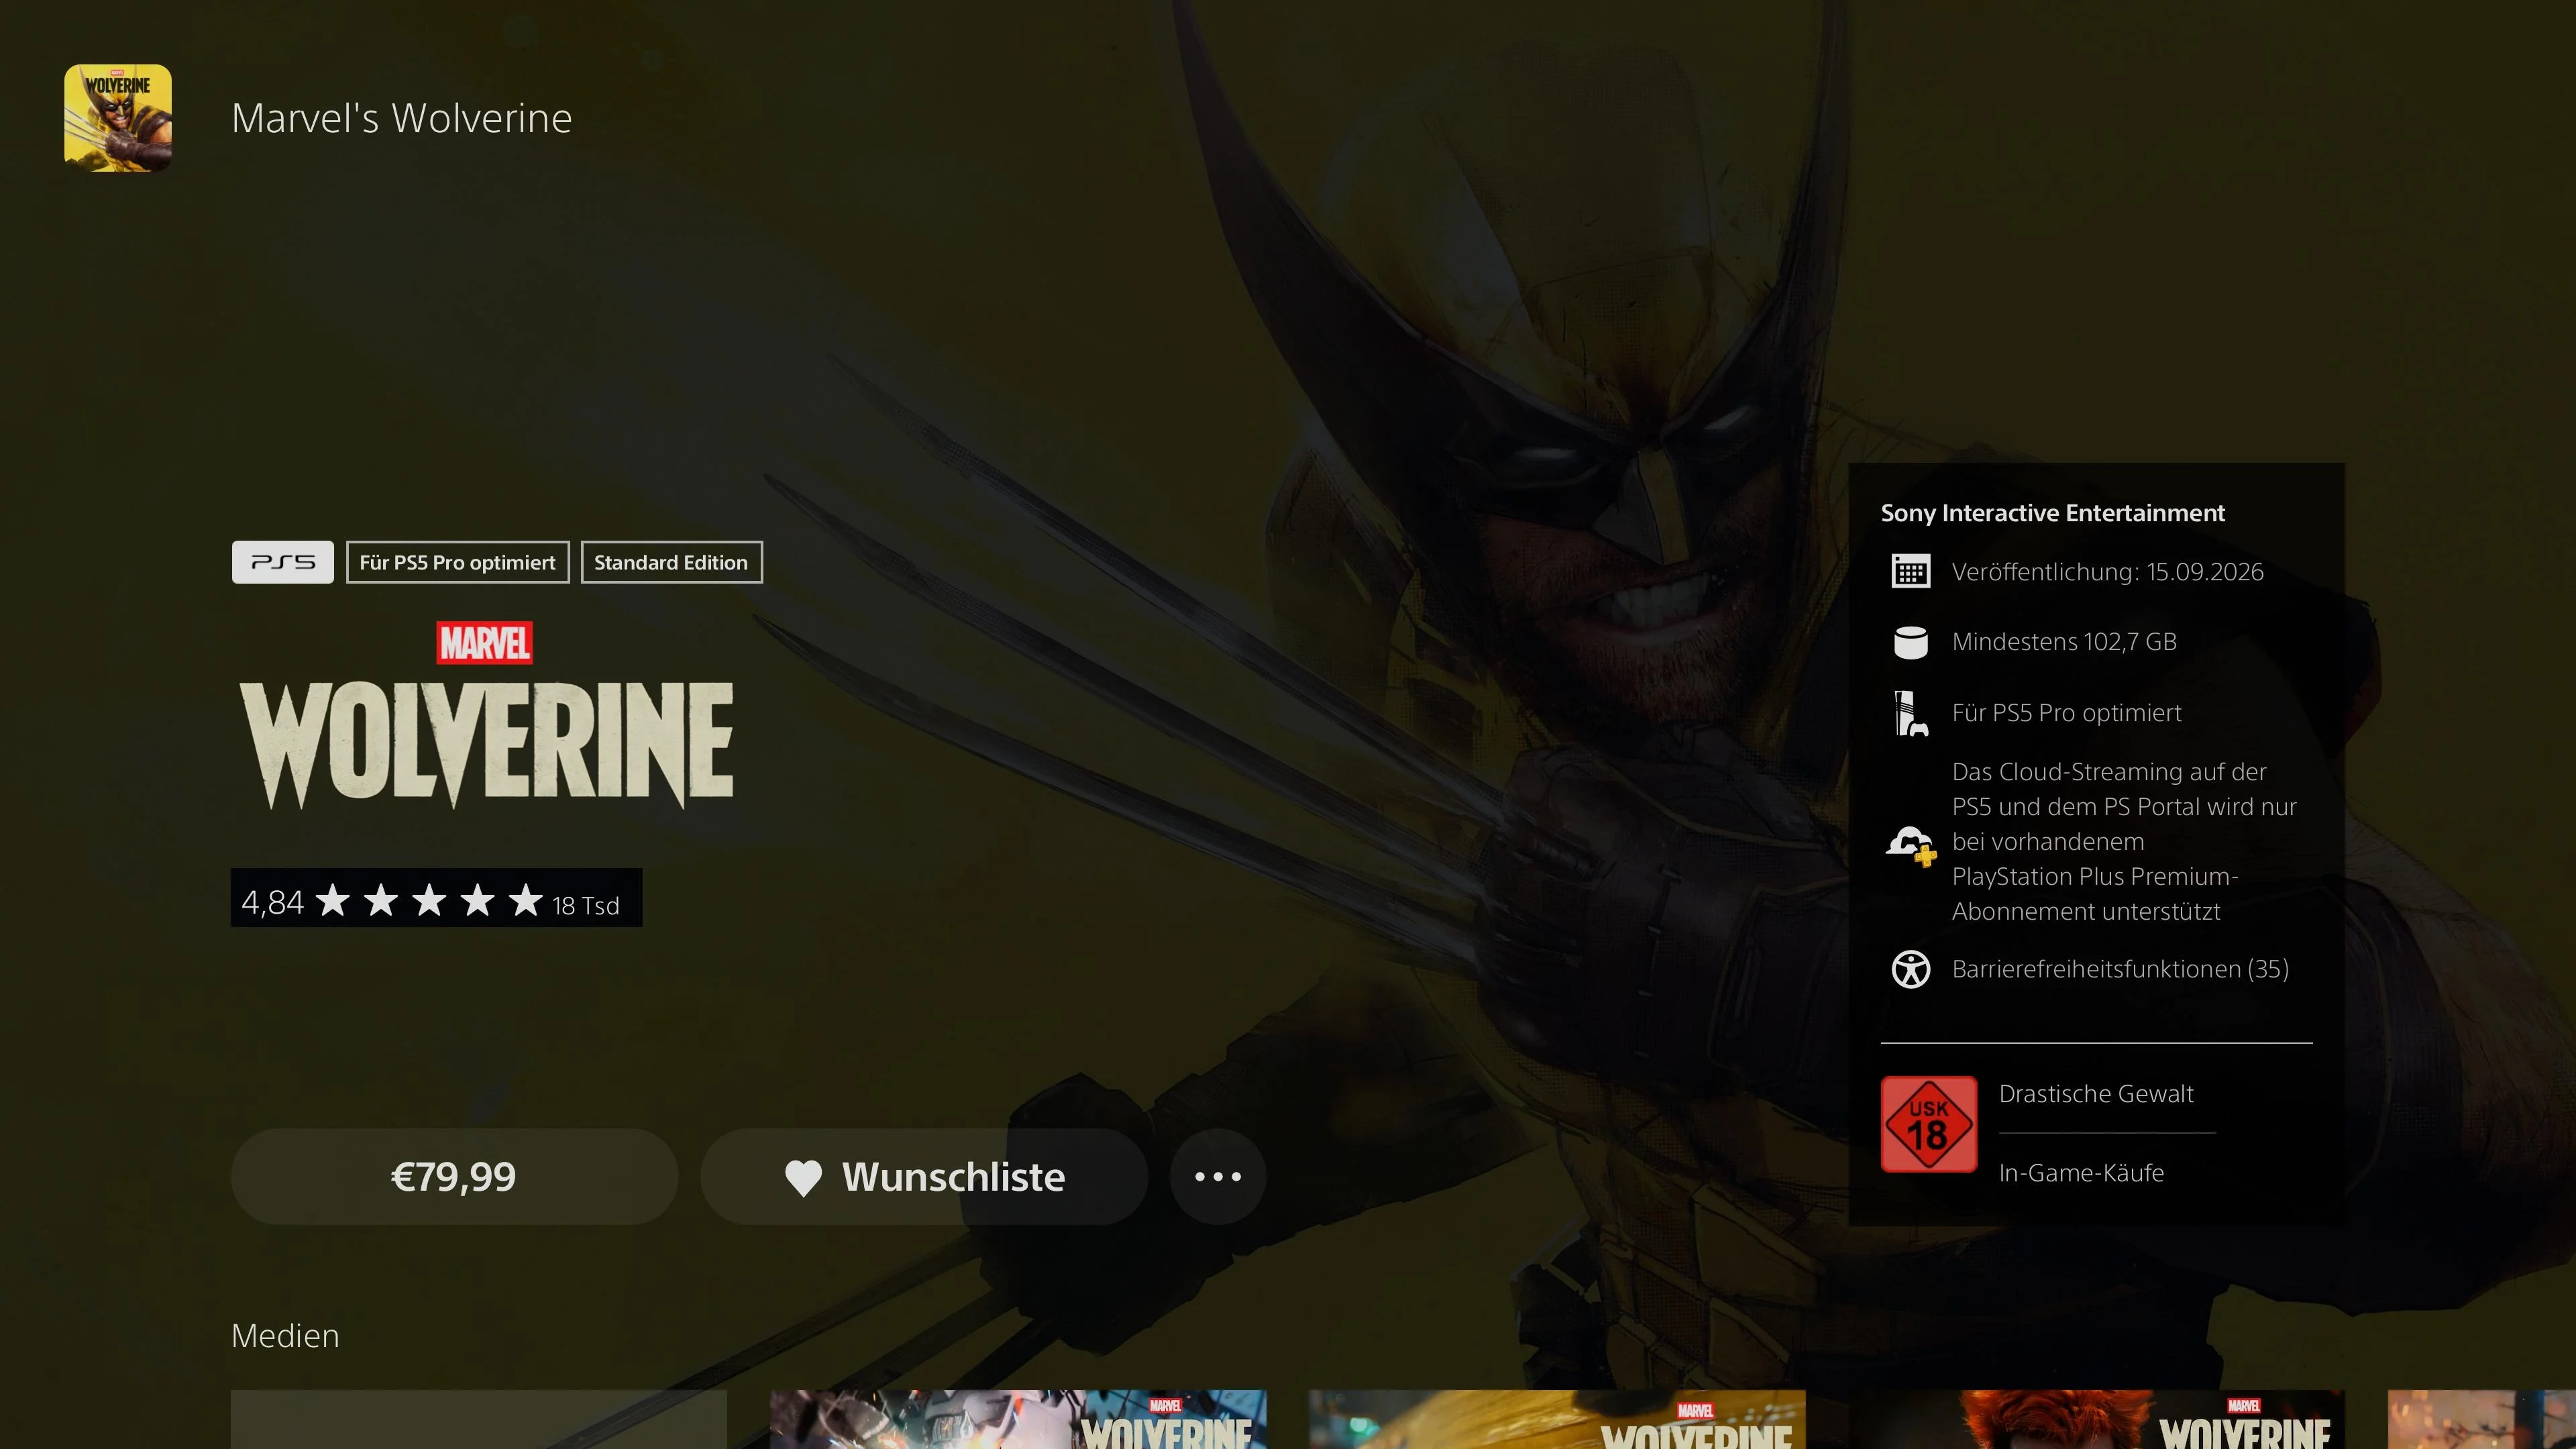Select the Standard Edition tag
The height and width of the screenshot is (1449, 2576).
(x=671, y=562)
